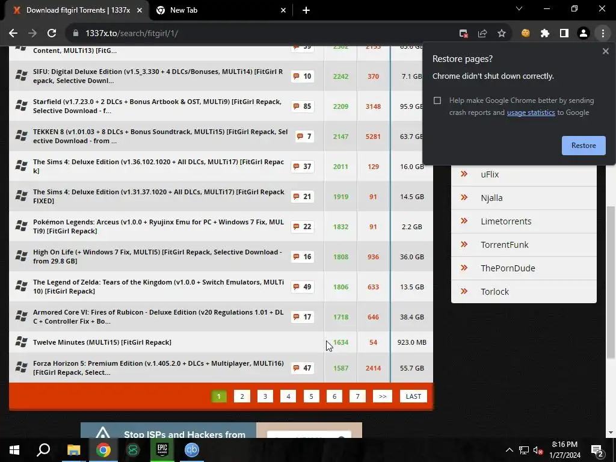Open Epic Games Launcher from taskbar

tap(162, 450)
